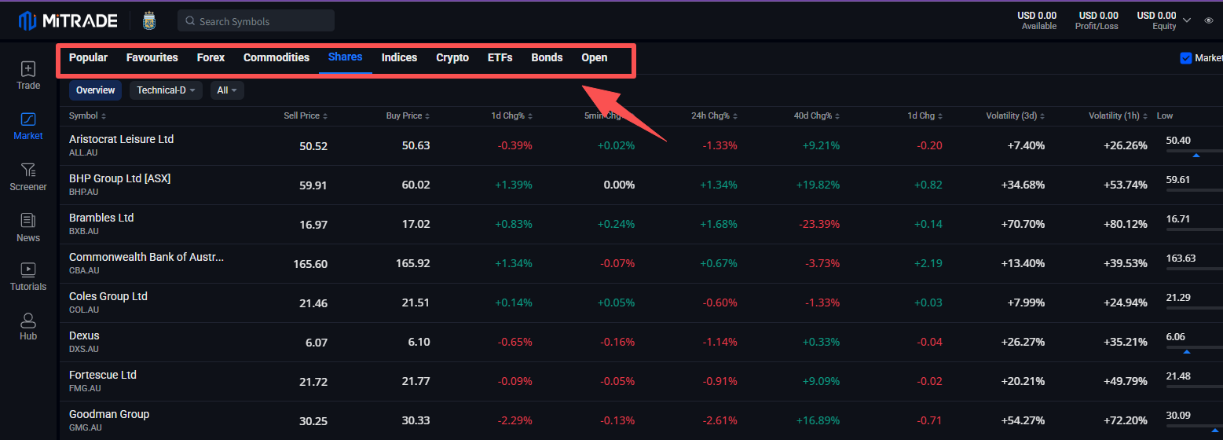1223x440 pixels.
Task: Open Coles Group Ltd row
Action: 641,302
